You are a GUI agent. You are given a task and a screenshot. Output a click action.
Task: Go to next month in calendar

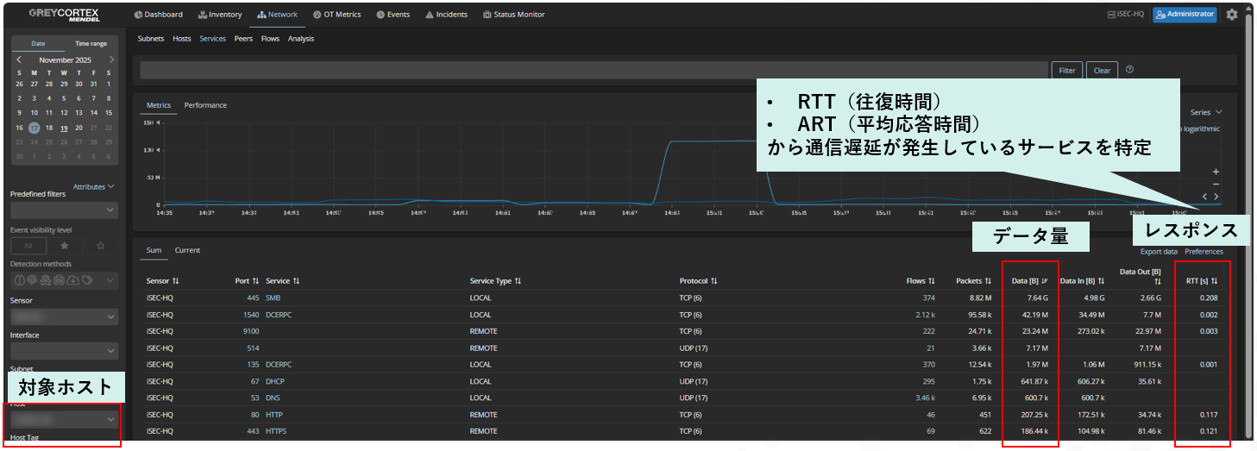(x=111, y=60)
